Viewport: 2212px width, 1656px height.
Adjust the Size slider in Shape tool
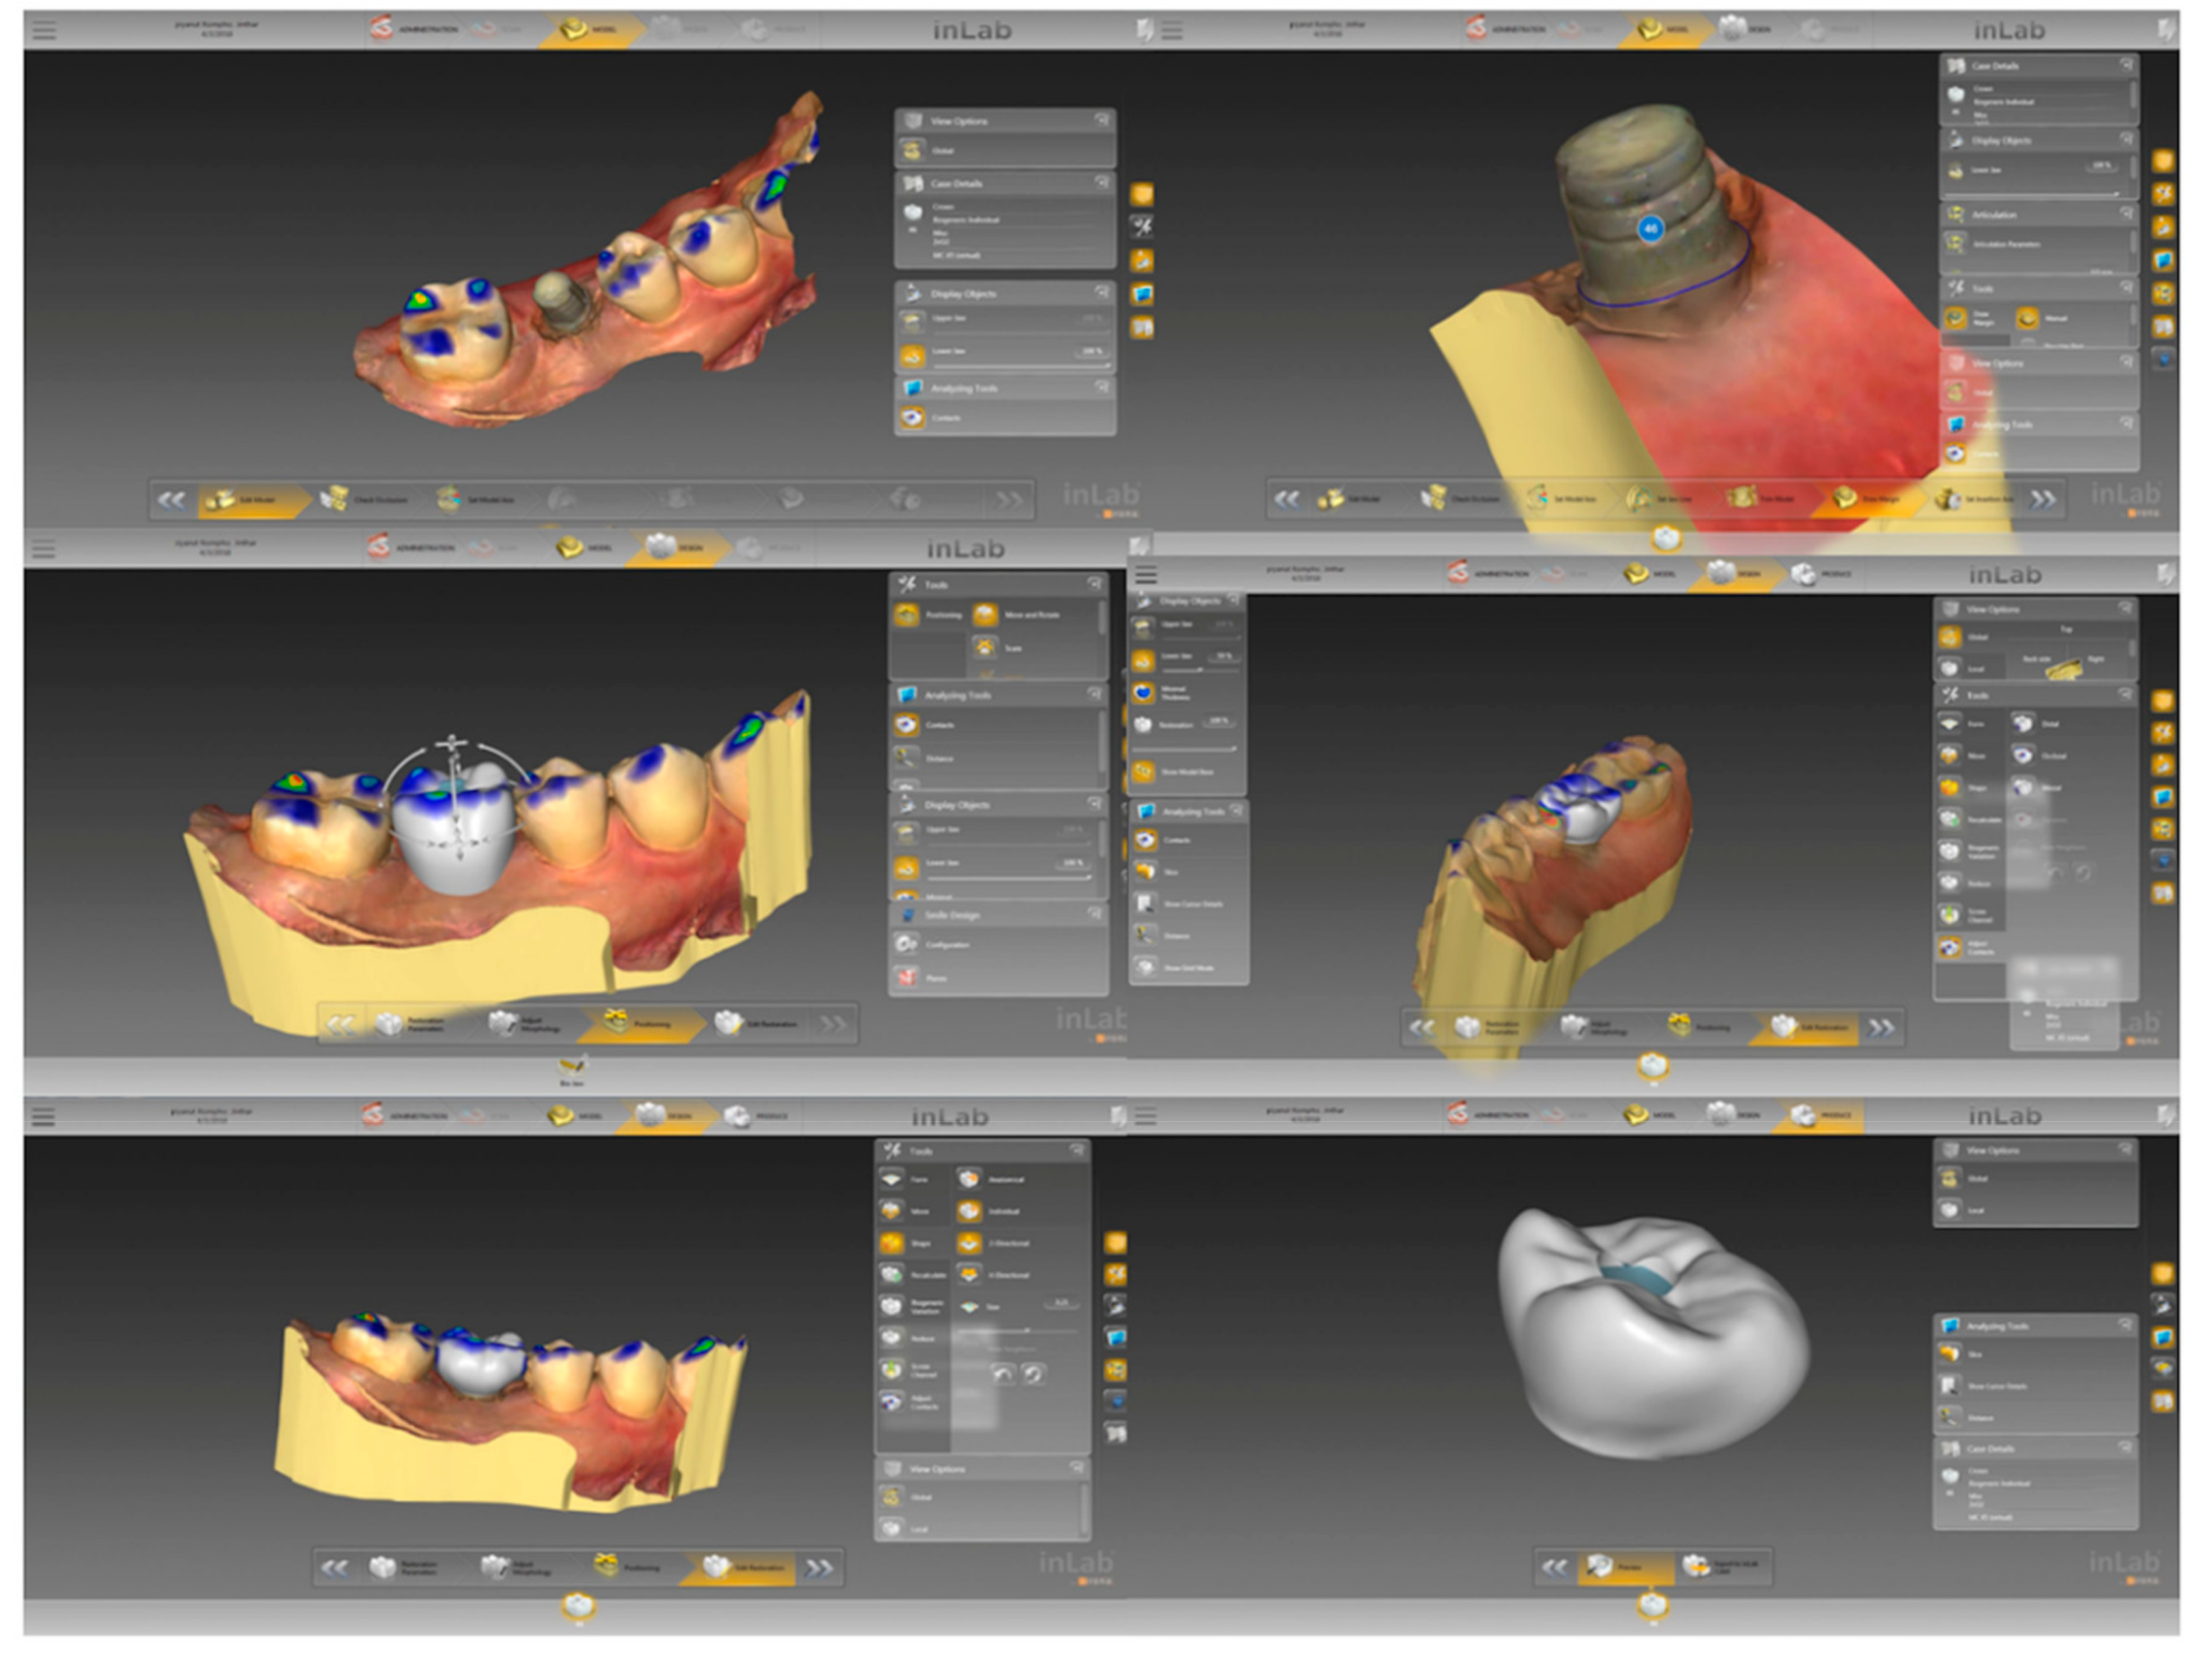[1028, 1330]
